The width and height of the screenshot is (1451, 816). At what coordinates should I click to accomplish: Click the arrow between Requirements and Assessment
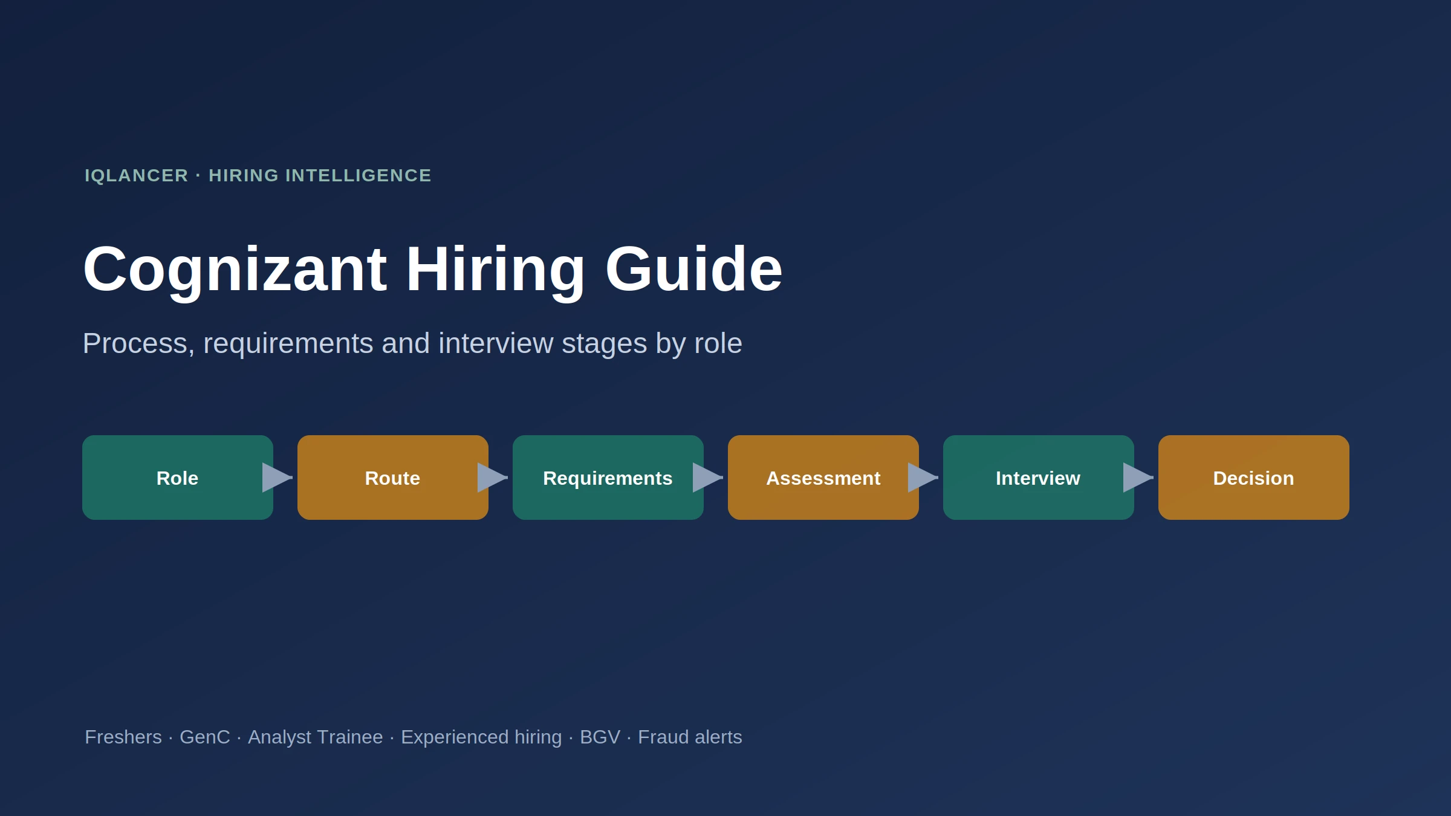[x=708, y=478]
